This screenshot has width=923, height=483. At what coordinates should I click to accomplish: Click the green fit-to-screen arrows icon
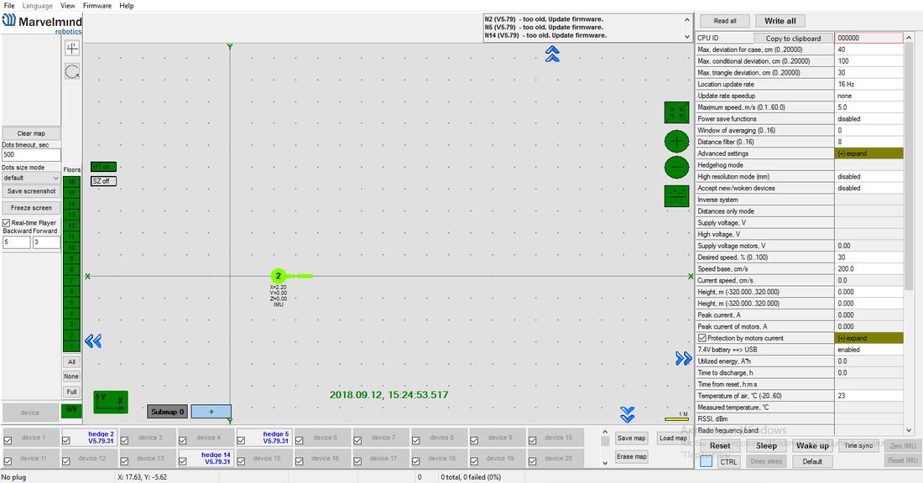click(x=676, y=112)
